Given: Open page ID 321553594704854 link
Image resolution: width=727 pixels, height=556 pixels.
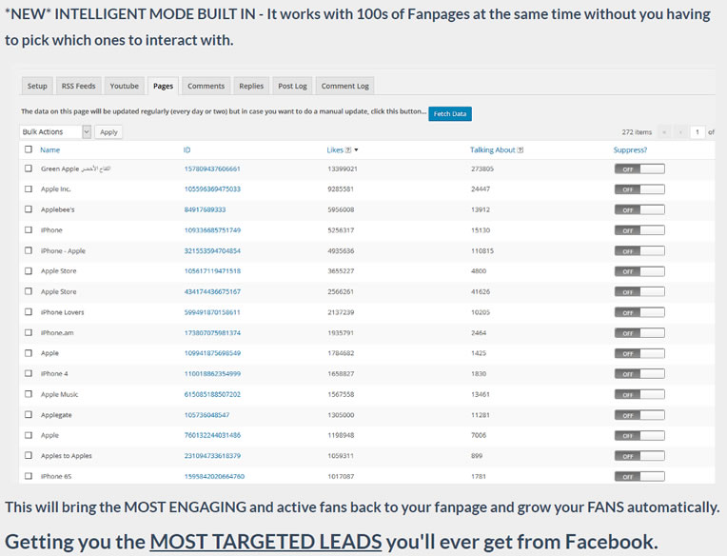Looking at the screenshot, I should 212,251.
